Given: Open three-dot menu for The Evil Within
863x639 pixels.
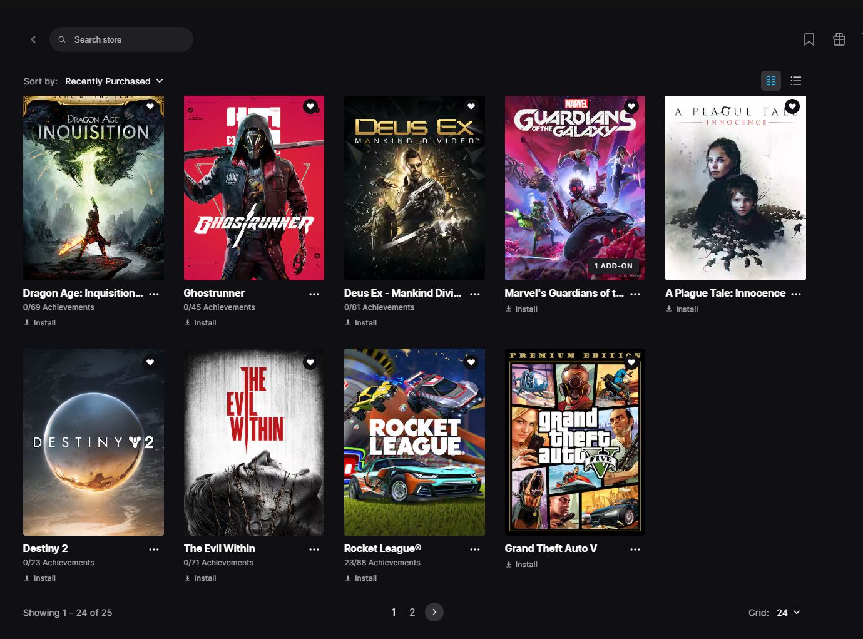Looking at the screenshot, I should tap(314, 549).
